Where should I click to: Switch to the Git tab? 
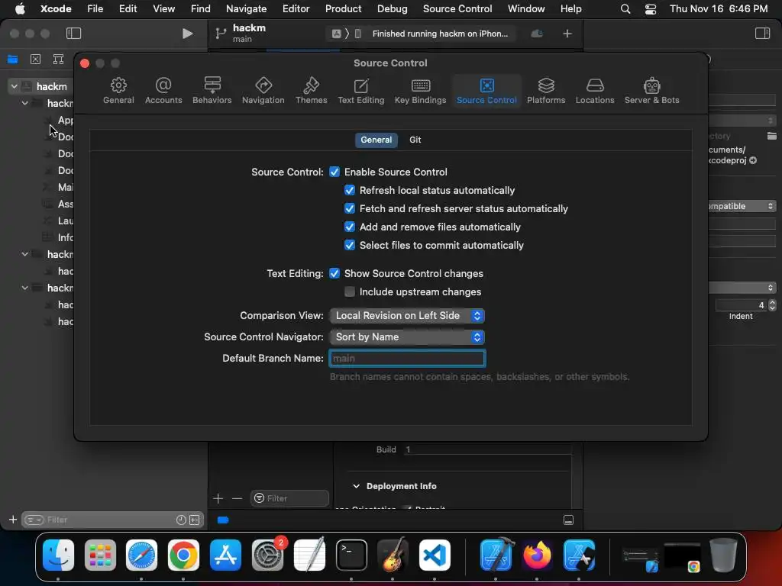415,140
